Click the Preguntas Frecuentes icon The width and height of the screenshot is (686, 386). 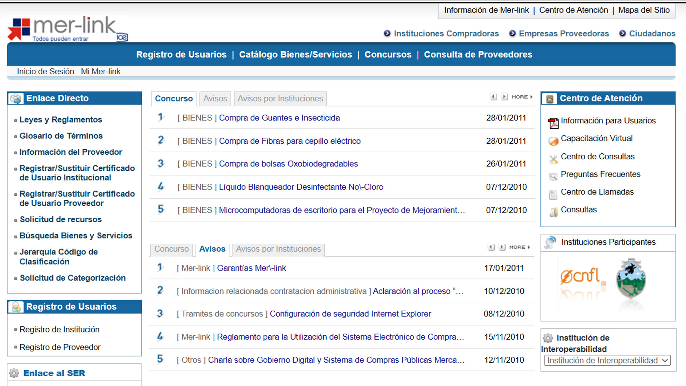tap(553, 177)
